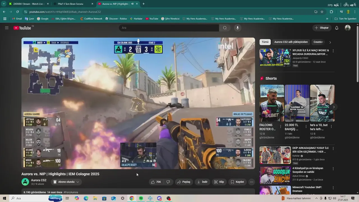This screenshot has width=359, height=202.
Task: Start voice search with the microphone icon
Action: tap(238, 28)
